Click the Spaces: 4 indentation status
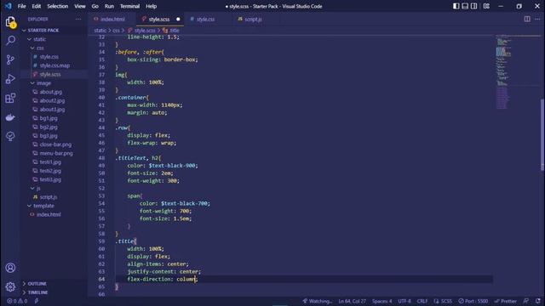 click(x=382, y=301)
